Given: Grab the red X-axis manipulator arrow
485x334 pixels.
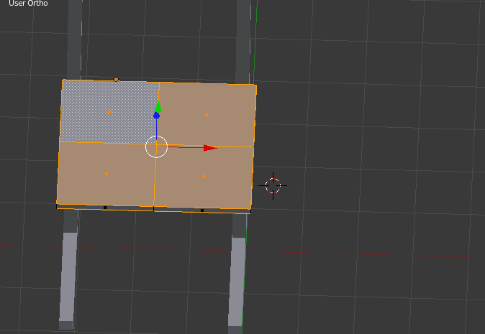Looking at the screenshot, I should click(x=210, y=148).
